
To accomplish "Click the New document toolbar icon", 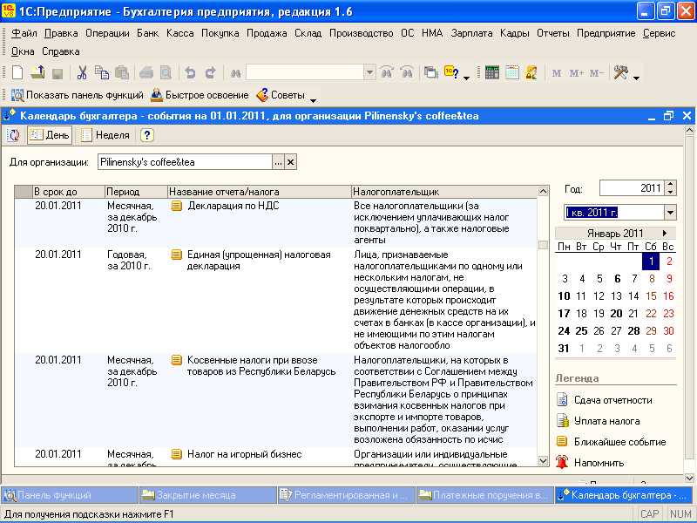I will pos(17,72).
